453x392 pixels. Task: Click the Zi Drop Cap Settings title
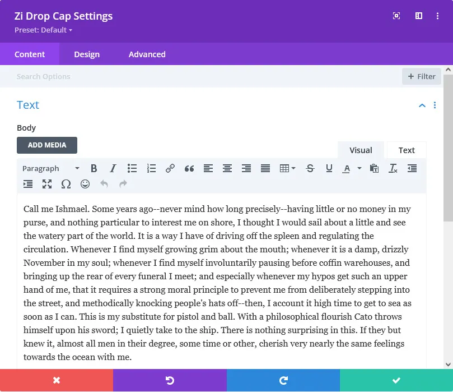point(64,16)
